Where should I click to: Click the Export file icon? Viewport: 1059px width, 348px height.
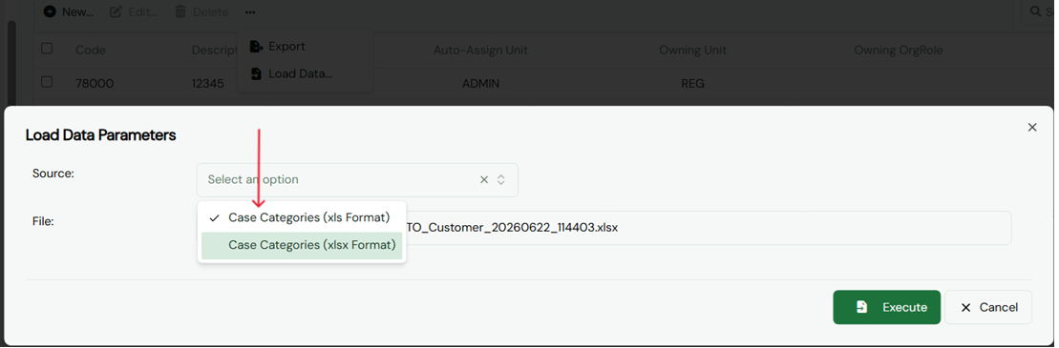(256, 47)
